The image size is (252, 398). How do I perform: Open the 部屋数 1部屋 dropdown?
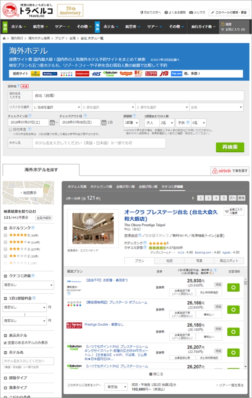pos(131,123)
